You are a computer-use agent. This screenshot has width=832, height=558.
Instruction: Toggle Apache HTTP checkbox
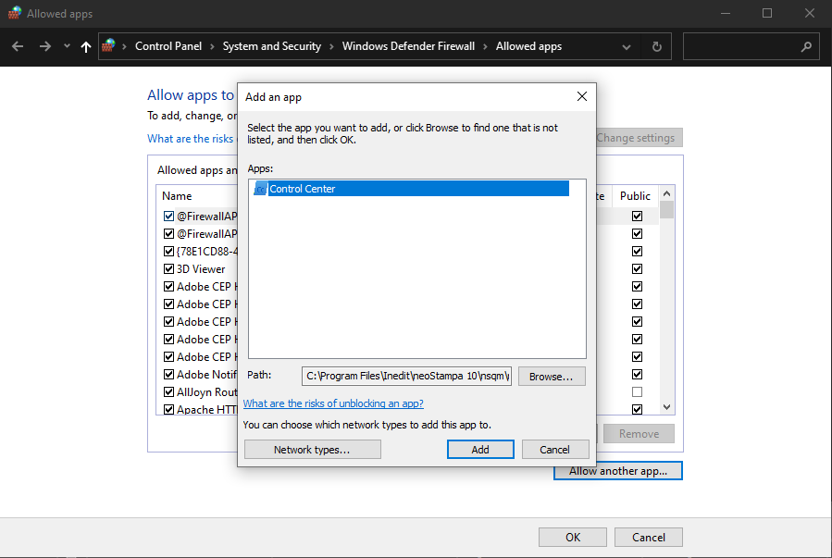tap(168, 410)
